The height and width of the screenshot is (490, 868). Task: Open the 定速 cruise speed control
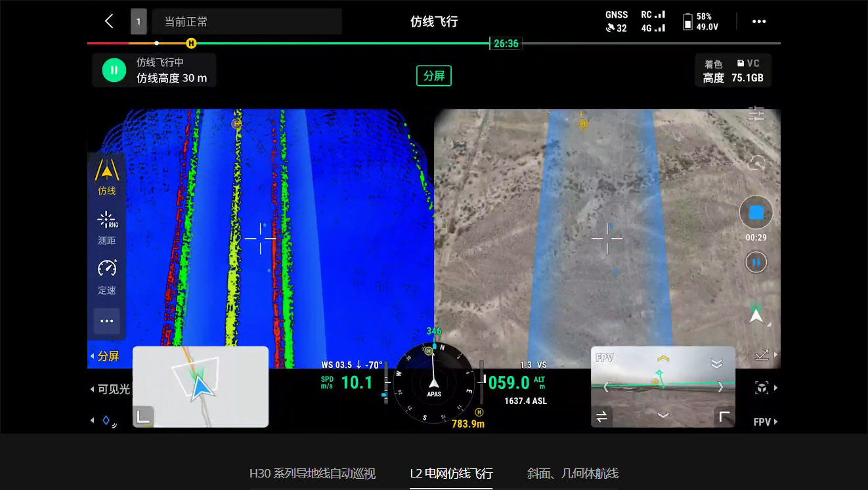[106, 276]
